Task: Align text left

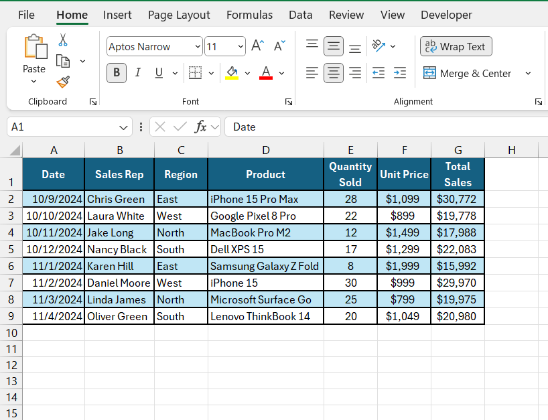Action: [x=312, y=73]
